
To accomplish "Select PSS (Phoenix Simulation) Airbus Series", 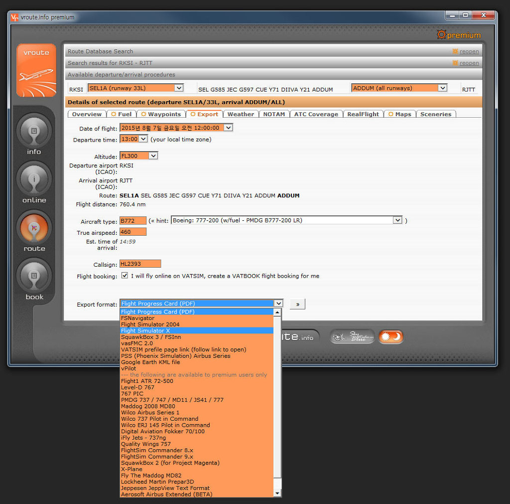I will tap(196, 356).
